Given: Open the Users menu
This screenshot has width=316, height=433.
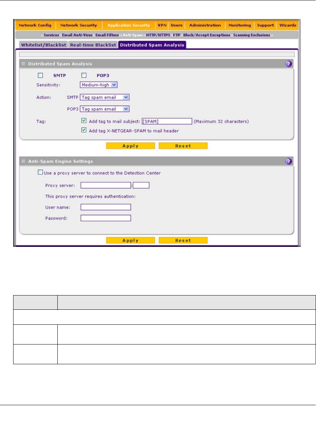Looking at the screenshot, I should pos(176,25).
